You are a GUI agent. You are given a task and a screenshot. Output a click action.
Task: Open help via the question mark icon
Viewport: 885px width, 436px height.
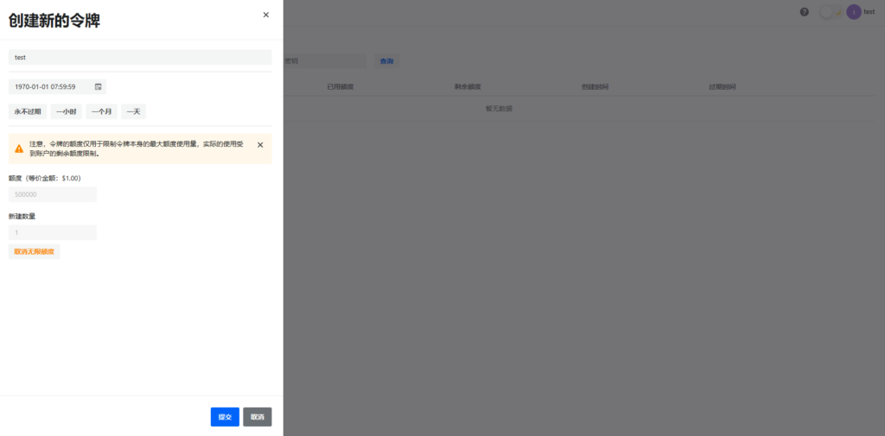tap(805, 12)
